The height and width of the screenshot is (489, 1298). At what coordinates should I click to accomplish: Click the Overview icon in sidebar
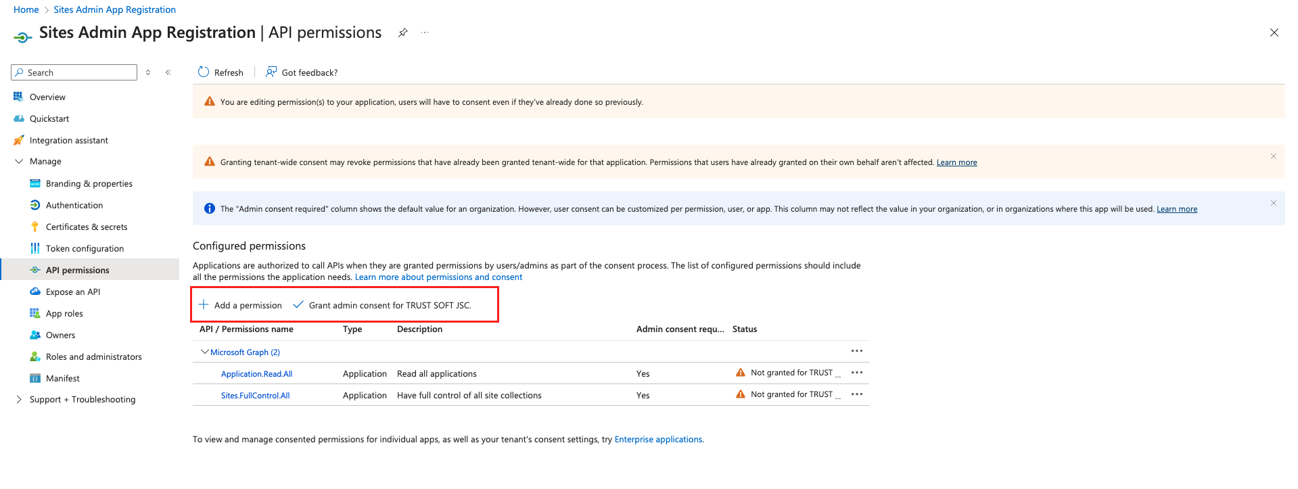[x=18, y=97]
